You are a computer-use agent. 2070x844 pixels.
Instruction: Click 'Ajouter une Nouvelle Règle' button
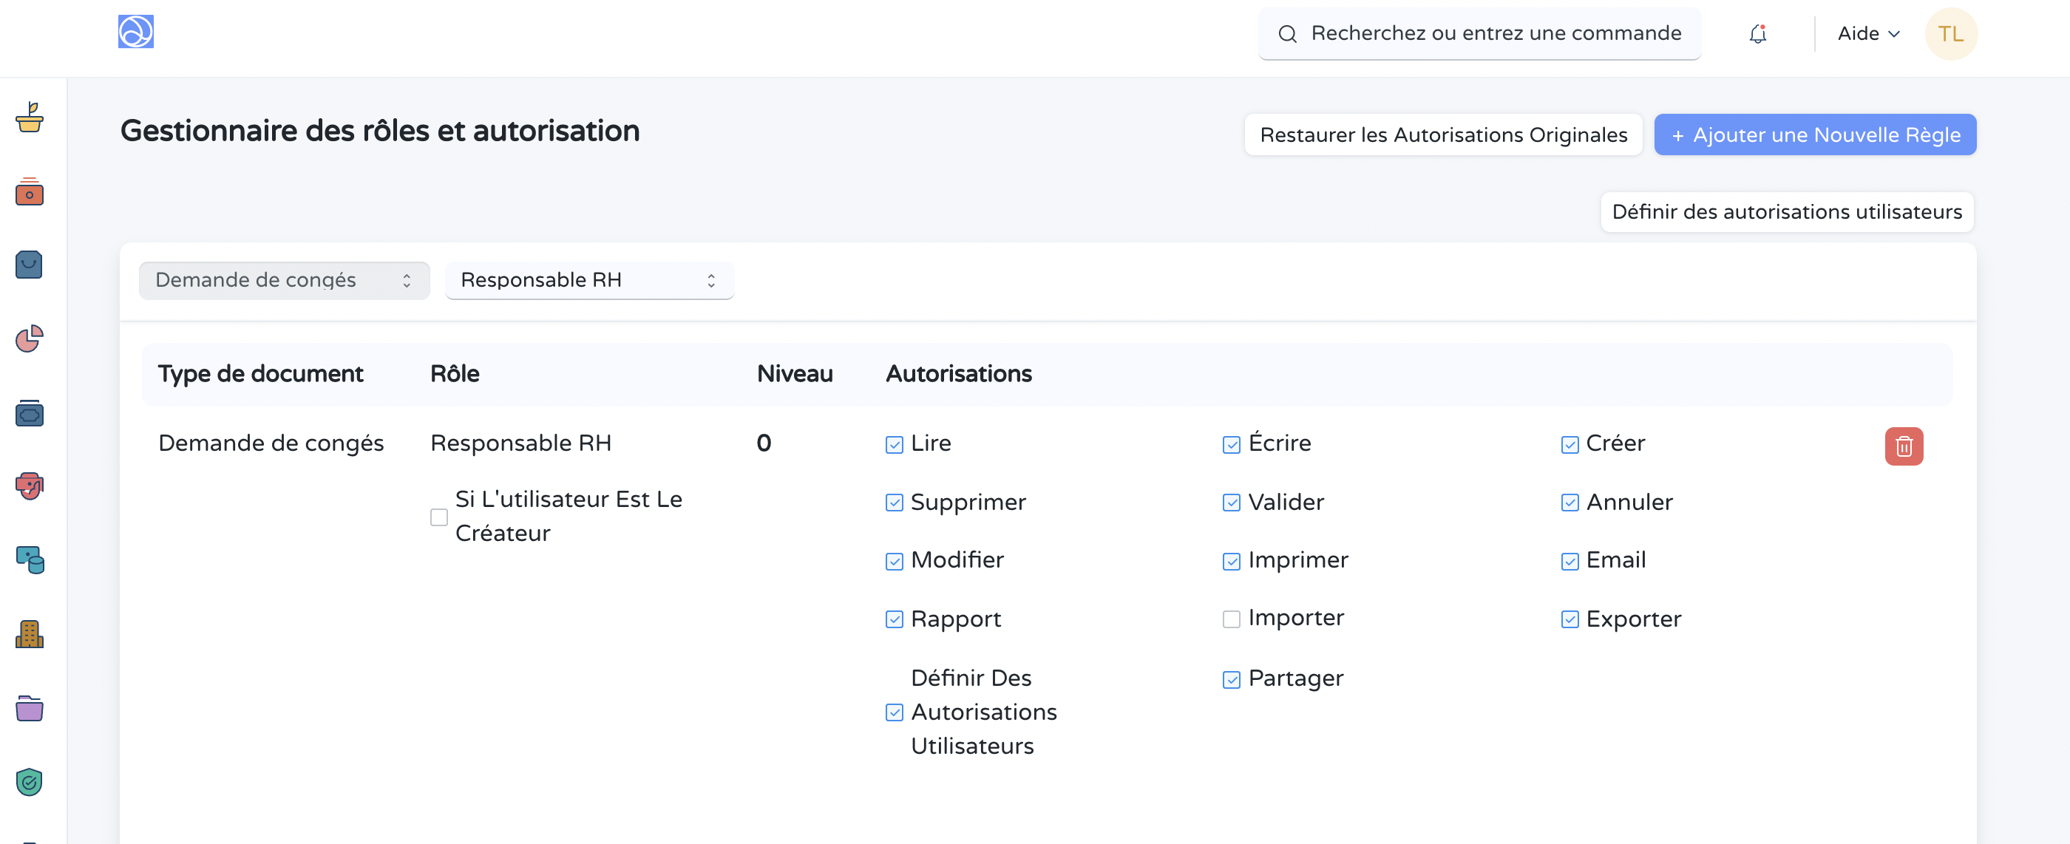tap(1814, 135)
